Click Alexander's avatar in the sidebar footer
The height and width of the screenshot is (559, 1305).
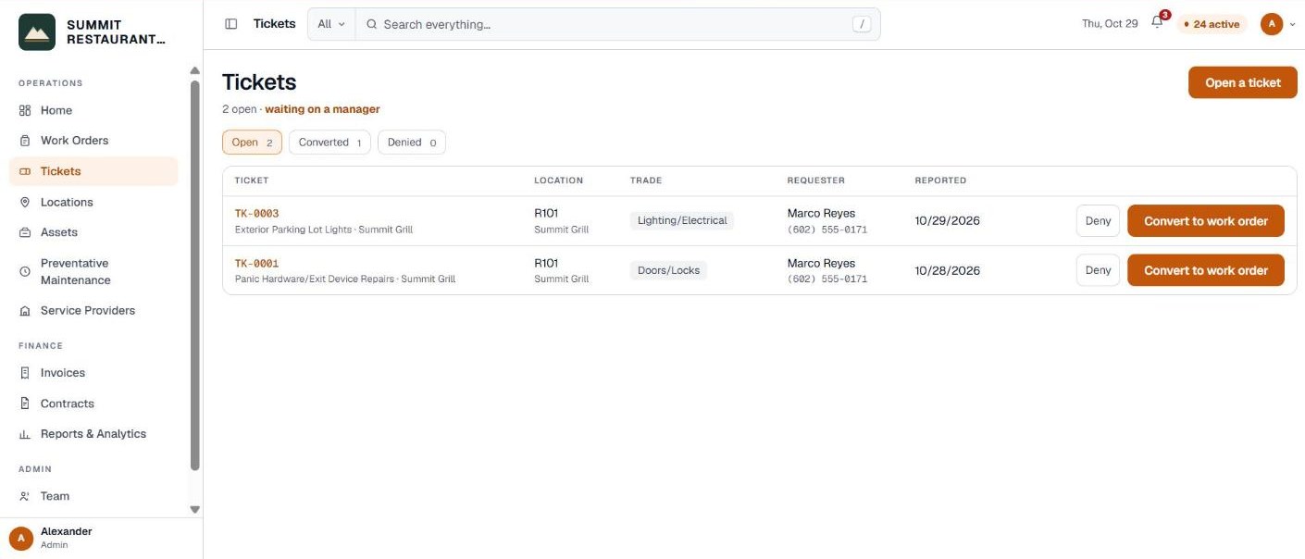coord(21,538)
